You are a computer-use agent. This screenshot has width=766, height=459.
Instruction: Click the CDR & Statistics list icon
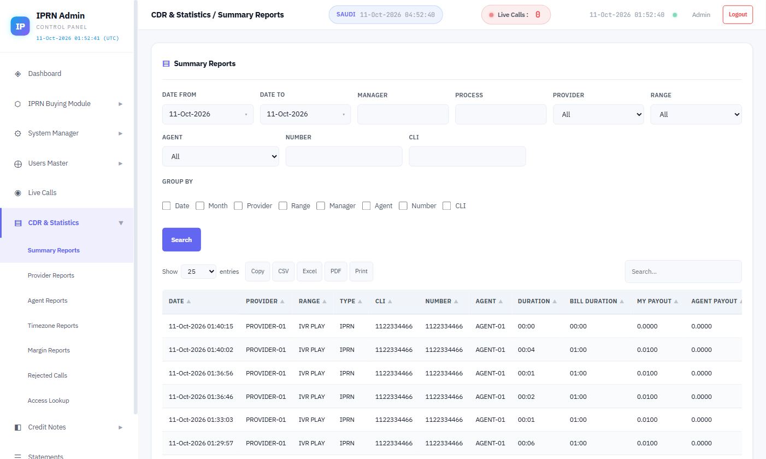click(17, 223)
